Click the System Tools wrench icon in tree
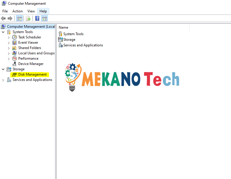231x179 pixels. coord(9,32)
